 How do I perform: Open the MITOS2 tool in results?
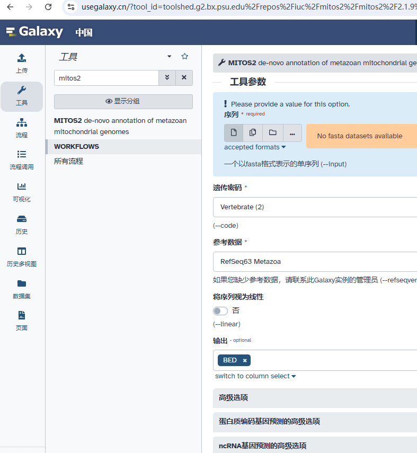point(120,126)
